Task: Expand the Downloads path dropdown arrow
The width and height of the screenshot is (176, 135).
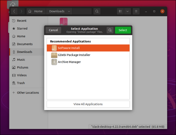Action: click(x=69, y=11)
